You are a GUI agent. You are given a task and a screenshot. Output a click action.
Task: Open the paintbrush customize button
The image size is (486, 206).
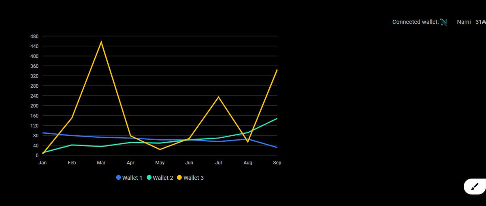point(475,187)
